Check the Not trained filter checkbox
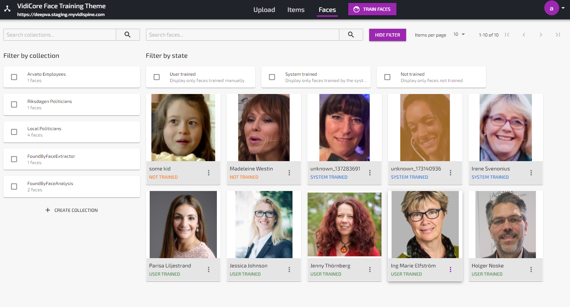 pos(387,77)
